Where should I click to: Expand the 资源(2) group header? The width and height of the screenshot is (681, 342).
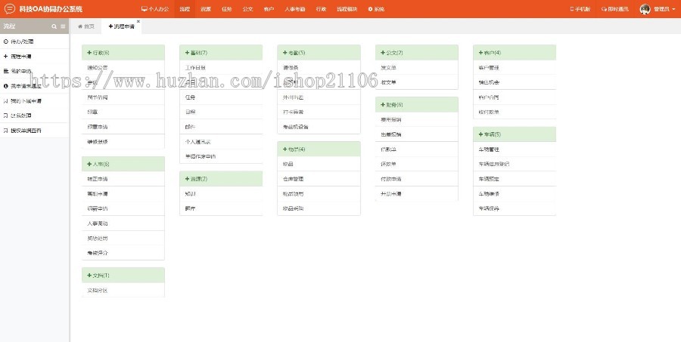[221, 179]
